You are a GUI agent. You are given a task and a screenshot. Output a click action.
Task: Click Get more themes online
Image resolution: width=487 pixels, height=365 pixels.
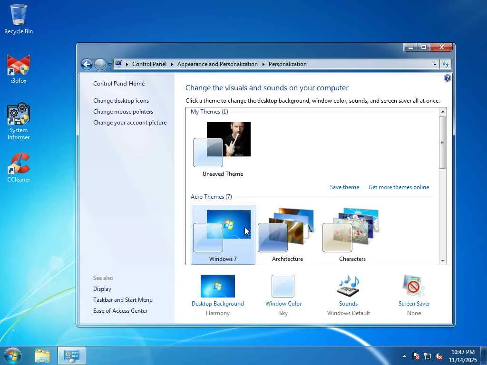399,187
